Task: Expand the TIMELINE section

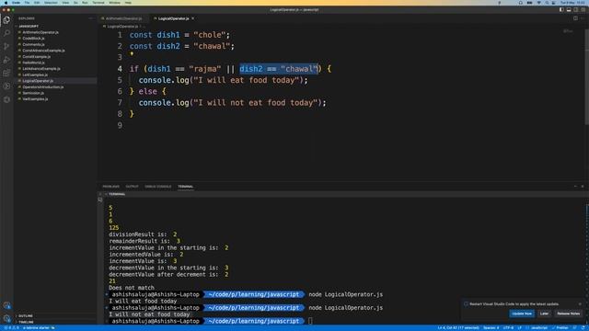Action: [x=26, y=322]
